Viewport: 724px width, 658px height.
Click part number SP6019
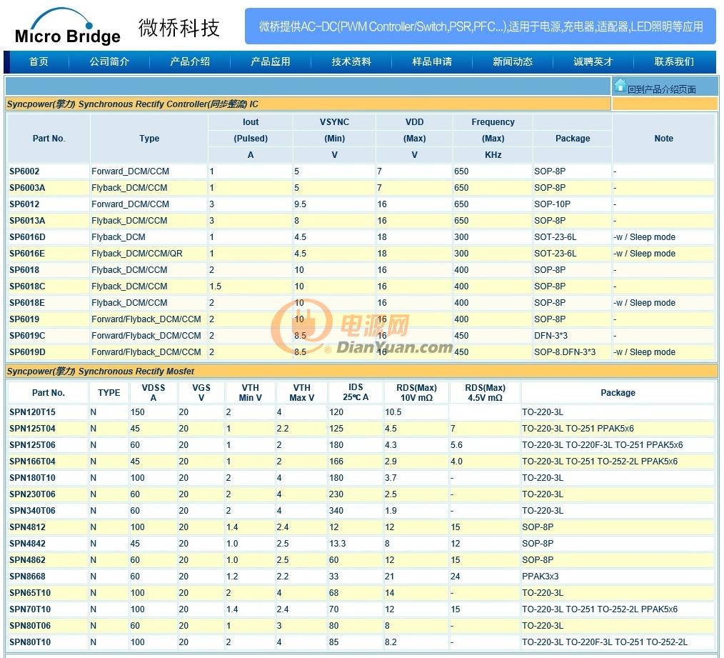(x=24, y=319)
